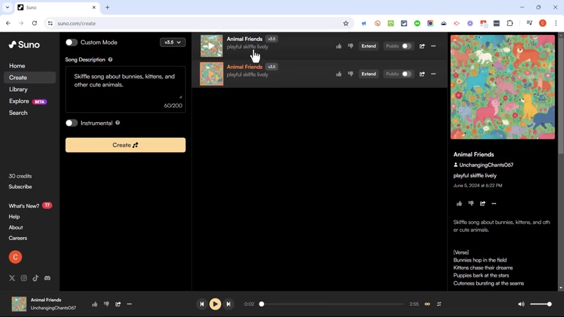Click the Song Description text box
The height and width of the screenshot is (317, 564).
tap(125, 89)
